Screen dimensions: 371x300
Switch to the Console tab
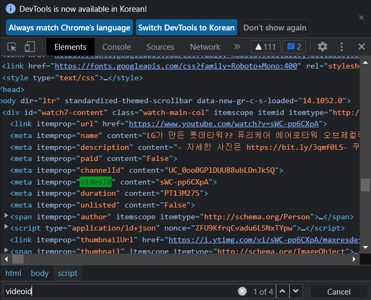click(117, 47)
